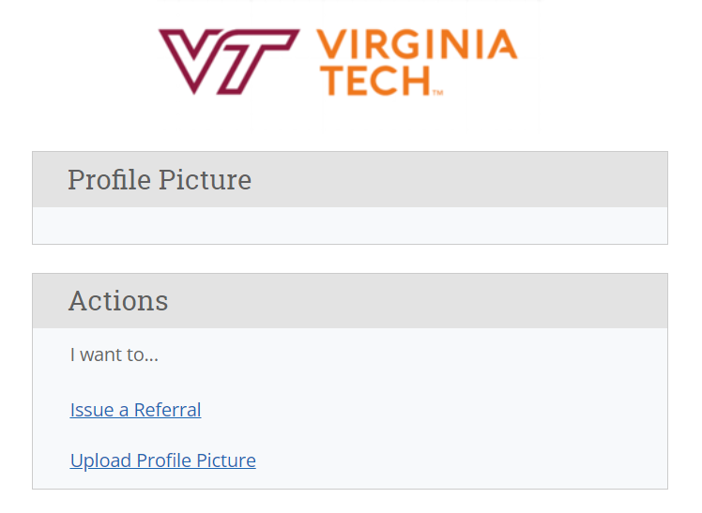Click the word Picture in the upload link
Viewport: 702px width, 513px height.
coord(226,460)
